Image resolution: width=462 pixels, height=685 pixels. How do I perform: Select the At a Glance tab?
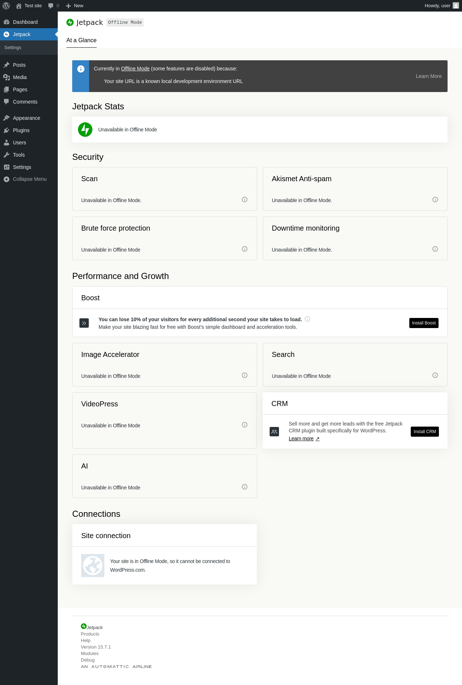[81, 40]
